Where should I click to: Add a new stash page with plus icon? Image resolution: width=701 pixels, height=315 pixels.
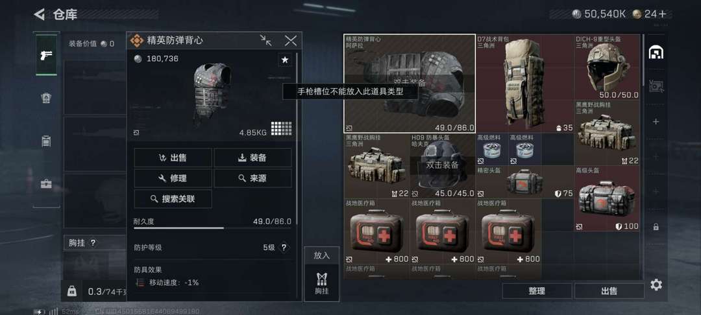pyautogui.click(x=656, y=121)
